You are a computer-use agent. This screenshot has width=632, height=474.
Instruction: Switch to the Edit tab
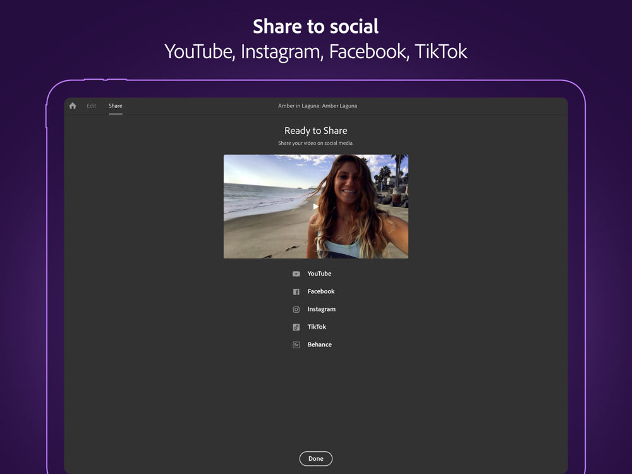click(x=92, y=106)
